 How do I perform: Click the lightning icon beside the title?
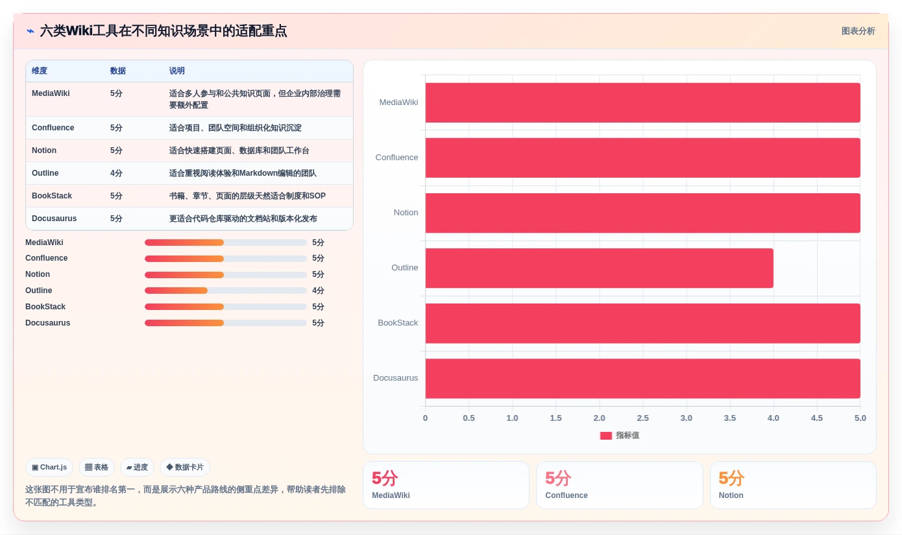pos(30,31)
